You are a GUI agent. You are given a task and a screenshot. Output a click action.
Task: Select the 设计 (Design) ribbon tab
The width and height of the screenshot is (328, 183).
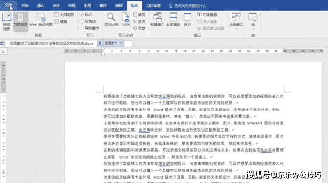56,5
